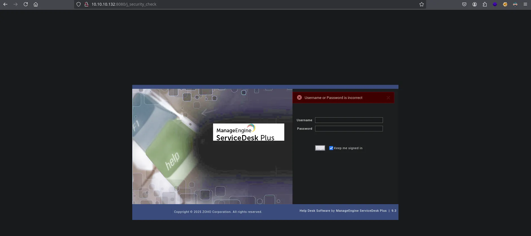The width and height of the screenshot is (531, 236).
Task: Click the 'Username' field label
Action: point(304,120)
